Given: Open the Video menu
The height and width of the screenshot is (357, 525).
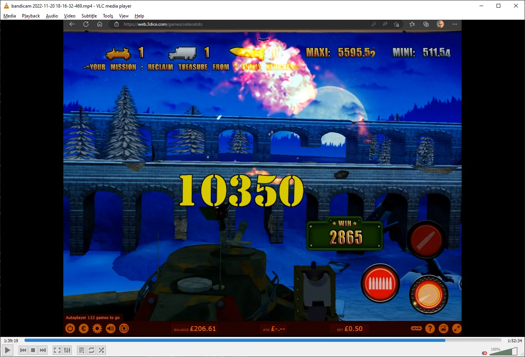Looking at the screenshot, I should [x=69, y=16].
